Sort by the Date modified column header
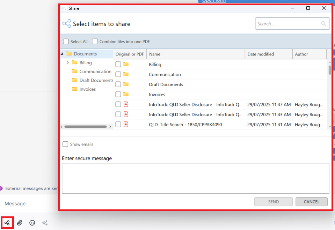The height and width of the screenshot is (230, 335). pyautogui.click(x=269, y=54)
